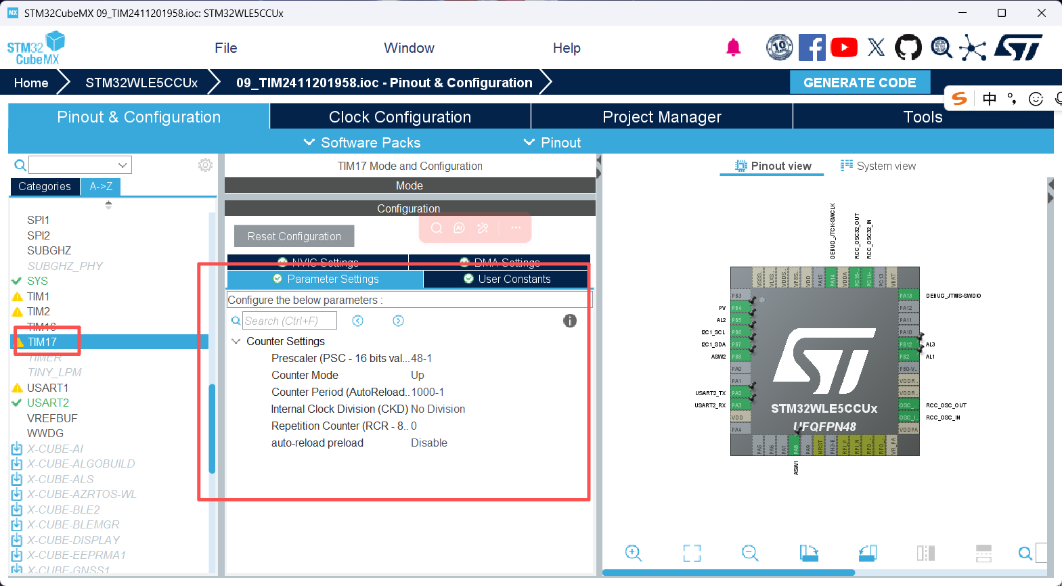The width and height of the screenshot is (1062, 586).
Task: Rotate the chip clockwise
Action: (809, 553)
